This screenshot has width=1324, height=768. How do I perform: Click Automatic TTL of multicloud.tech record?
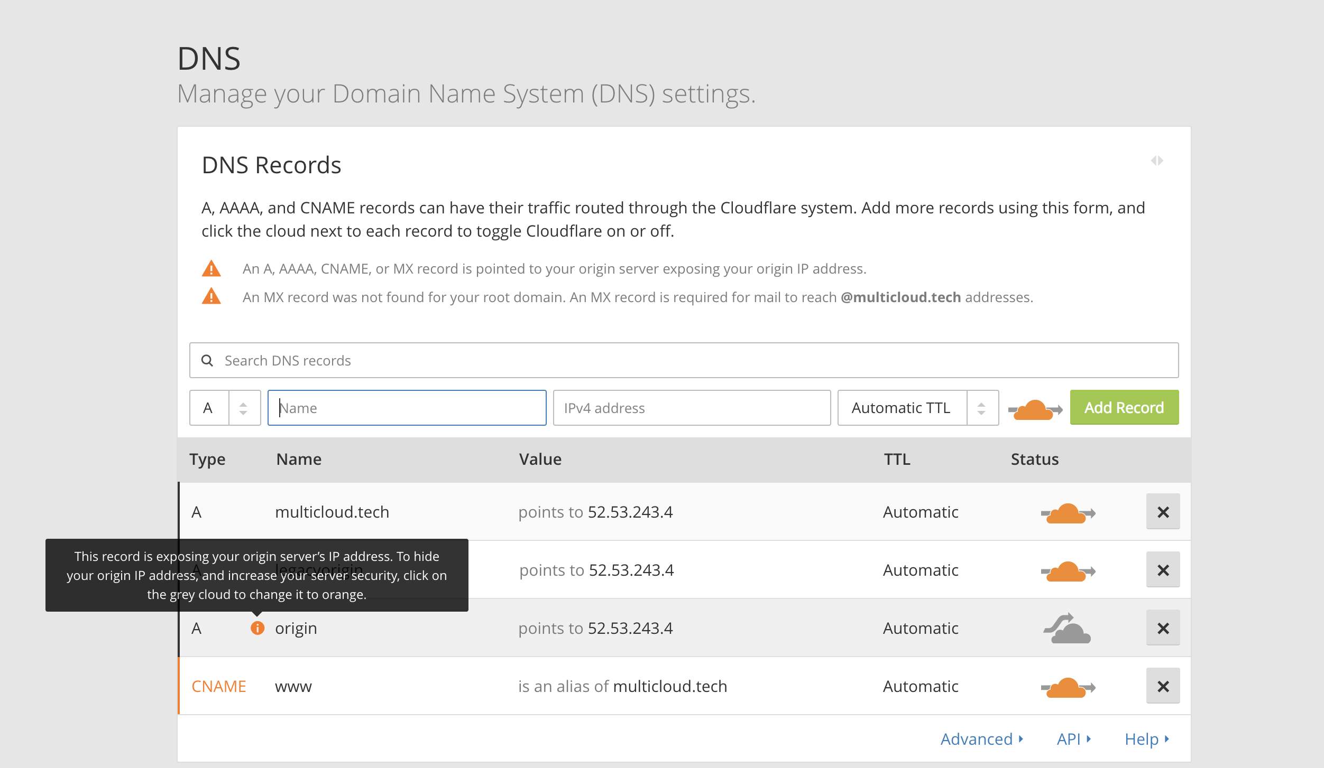coord(921,512)
